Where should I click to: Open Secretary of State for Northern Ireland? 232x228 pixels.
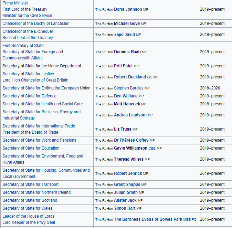pos(36,192)
